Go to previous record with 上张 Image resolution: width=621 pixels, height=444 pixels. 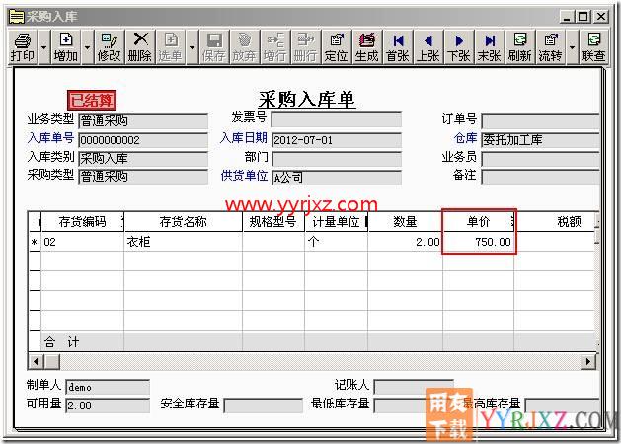coord(428,47)
